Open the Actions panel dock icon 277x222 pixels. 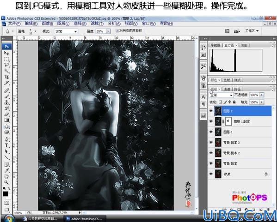click(203, 55)
